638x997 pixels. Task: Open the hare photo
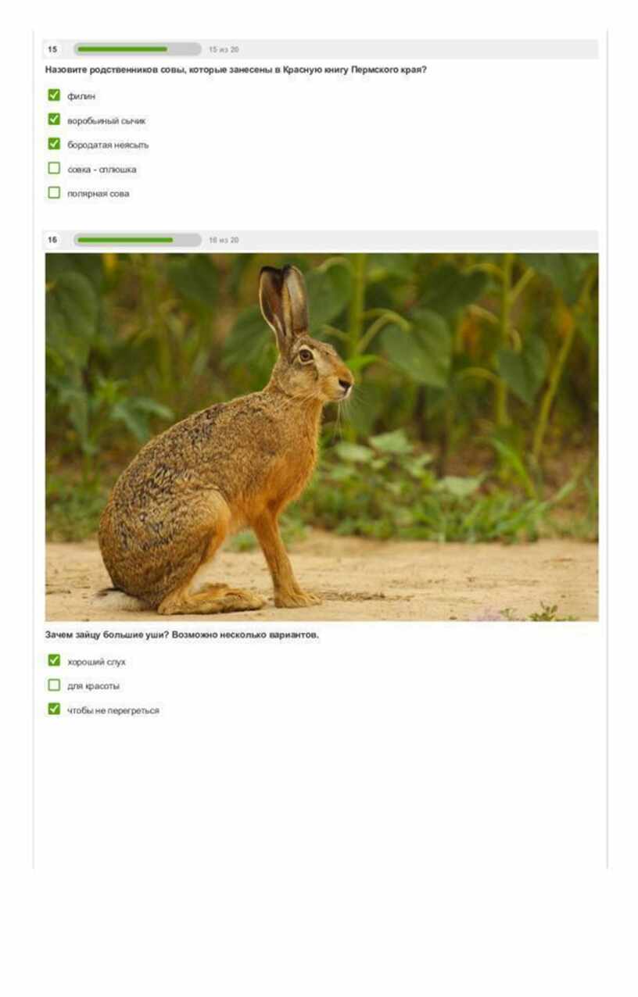click(321, 437)
